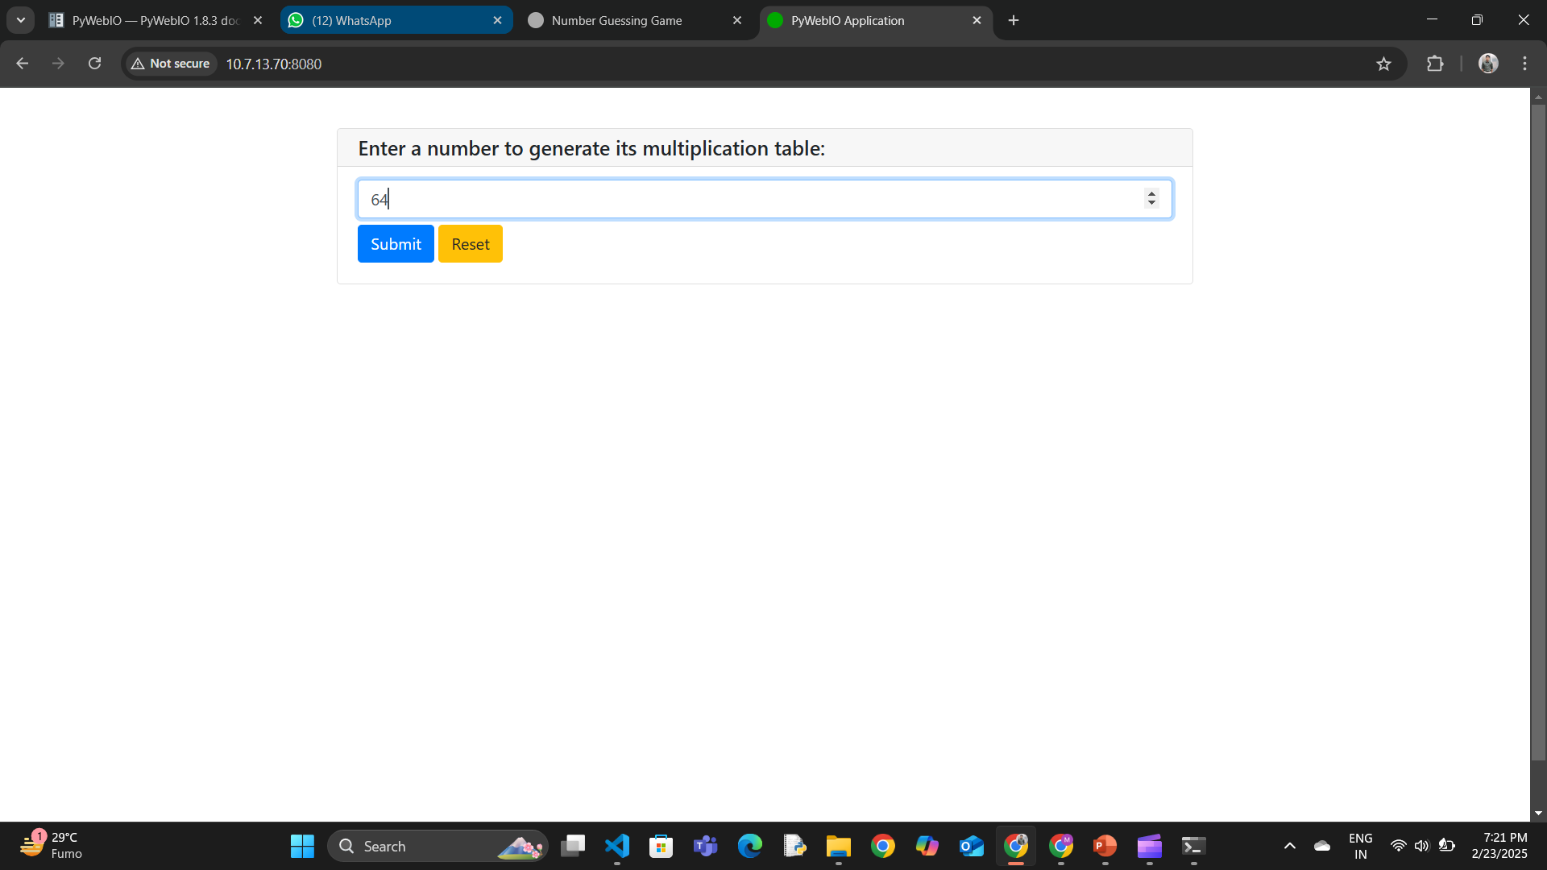The image size is (1547, 870).
Task: Open the Chrome icon with the M profile badge
Action: (x=1061, y=846)
